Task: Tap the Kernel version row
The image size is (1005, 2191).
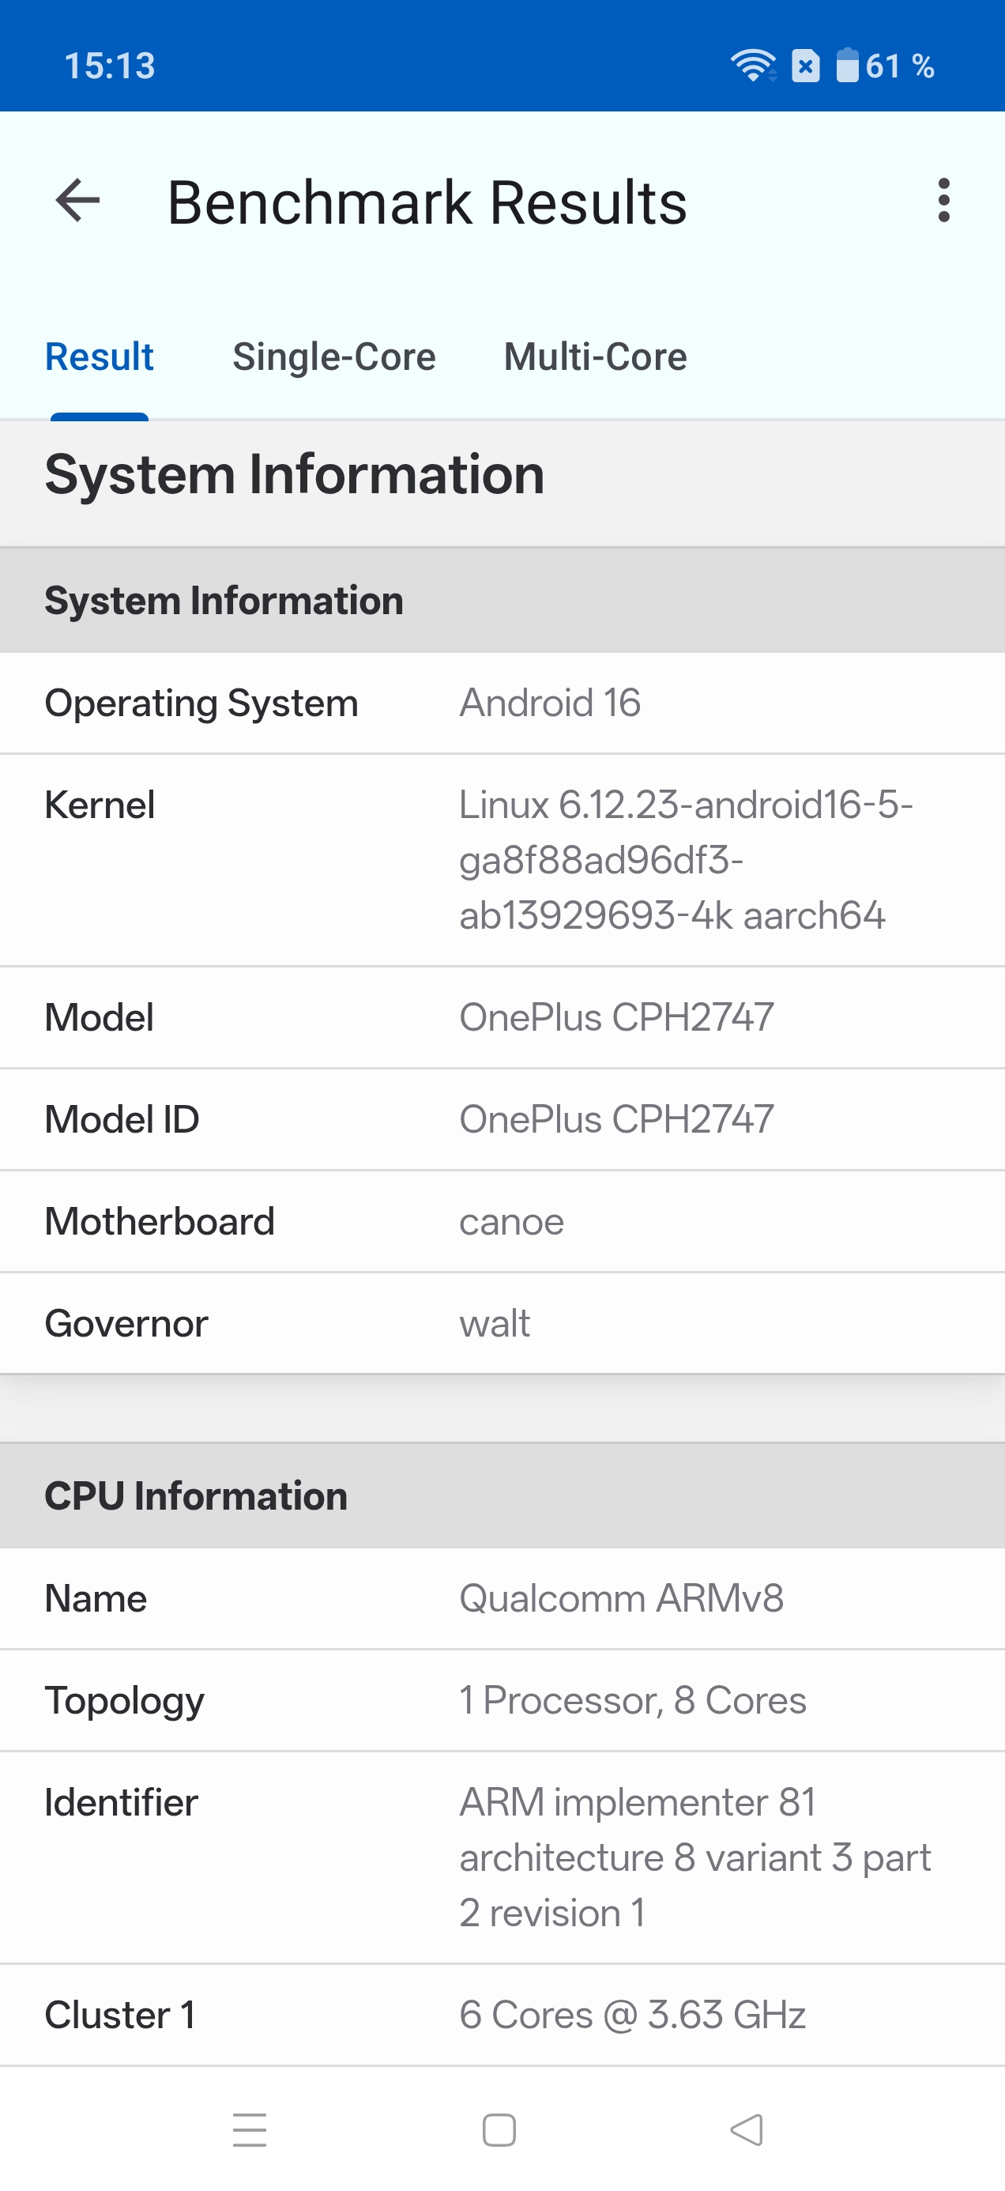Action: 502,860
